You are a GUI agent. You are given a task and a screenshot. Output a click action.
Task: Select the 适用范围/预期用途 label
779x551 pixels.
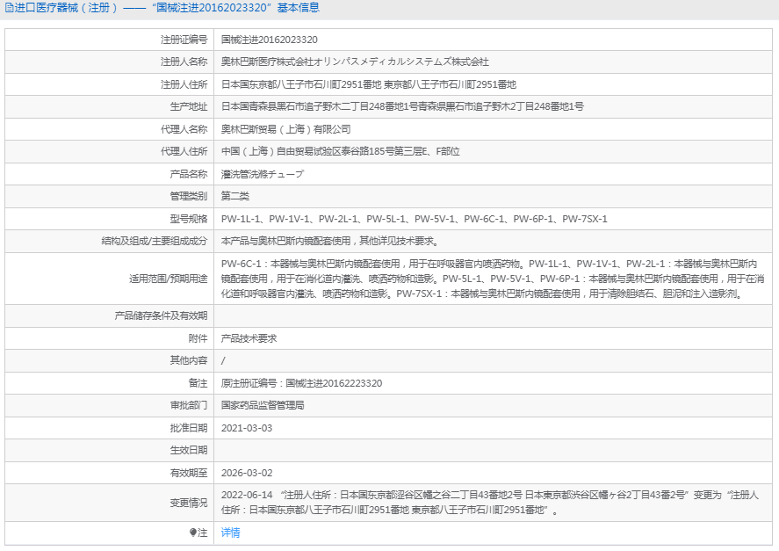click(169, 279)
